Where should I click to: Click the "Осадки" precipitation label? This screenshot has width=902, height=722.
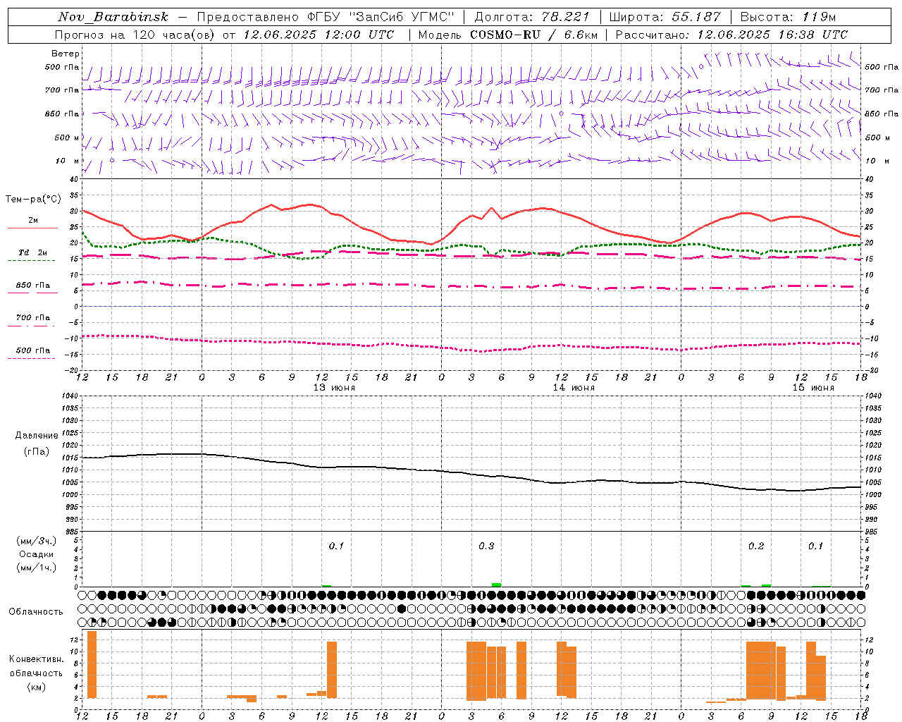37,554
